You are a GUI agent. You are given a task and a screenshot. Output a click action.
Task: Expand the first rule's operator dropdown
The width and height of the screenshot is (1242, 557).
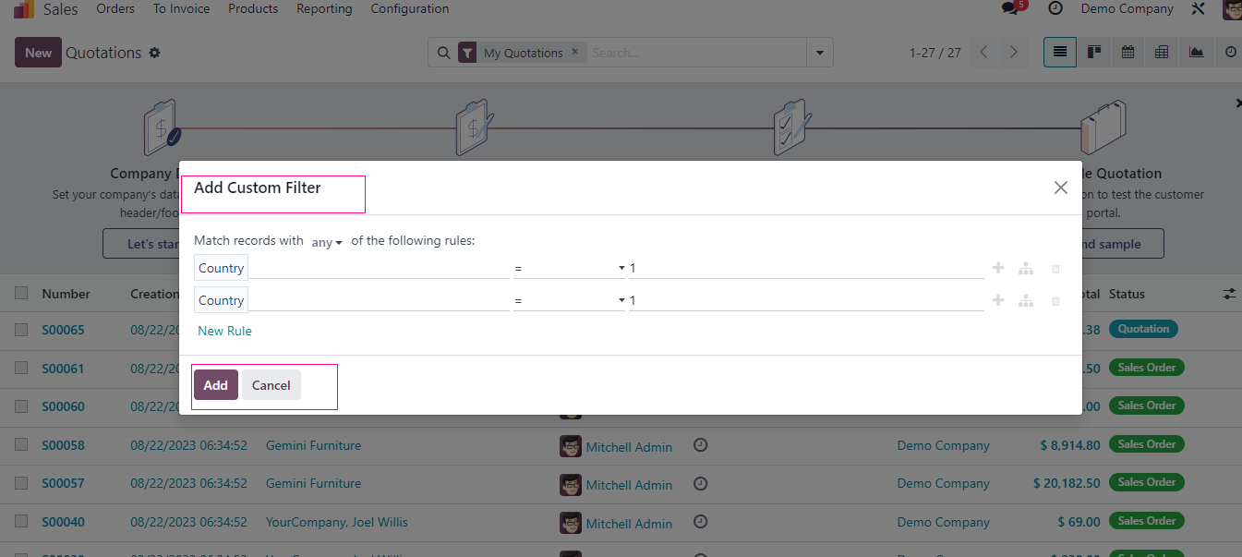pyautogui.click(x=569, y=269)
